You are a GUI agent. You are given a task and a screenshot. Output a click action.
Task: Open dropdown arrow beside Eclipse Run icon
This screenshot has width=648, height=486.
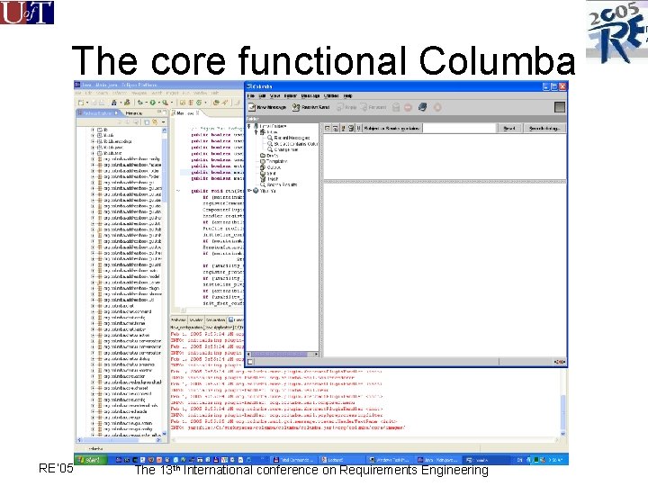158,103
